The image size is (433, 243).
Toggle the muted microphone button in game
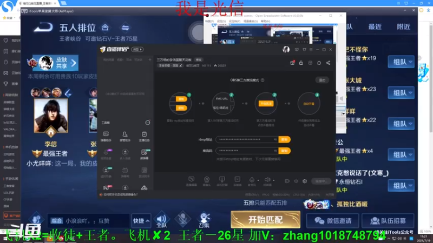click(182, 220)
